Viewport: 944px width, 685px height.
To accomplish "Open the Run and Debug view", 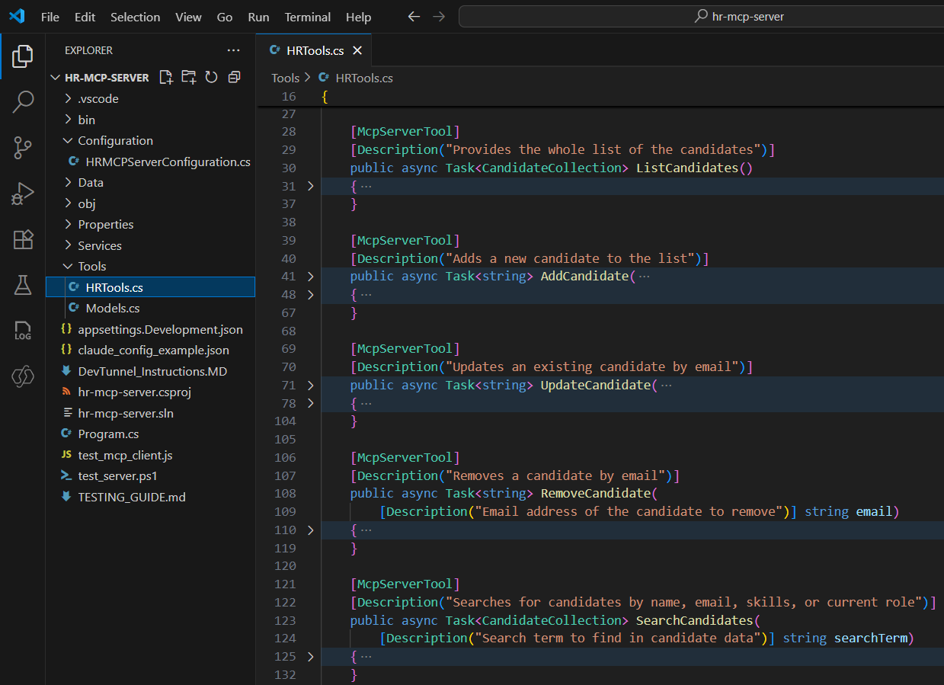I will [x=23, y=194].
